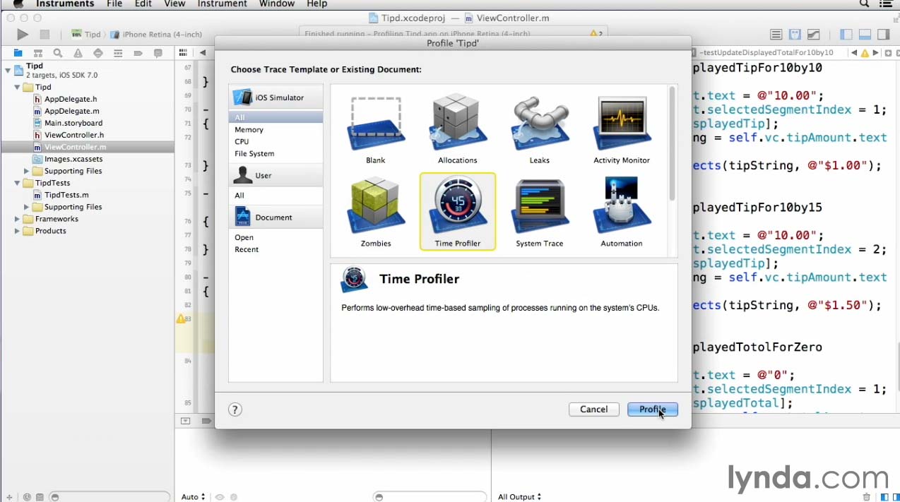Collapse the TipdTests group
This screenshot has height=502, width=900.
(x=17, y=184)
